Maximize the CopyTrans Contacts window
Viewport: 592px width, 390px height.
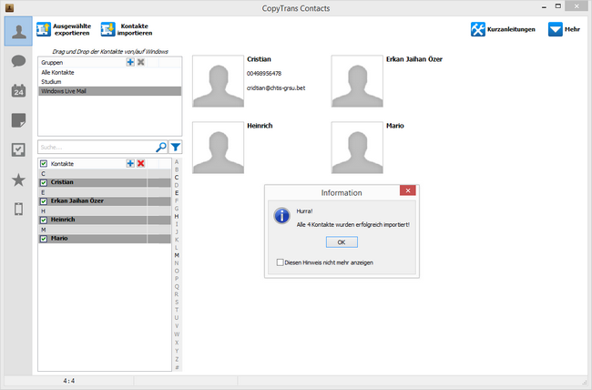(x=558, y=6)
